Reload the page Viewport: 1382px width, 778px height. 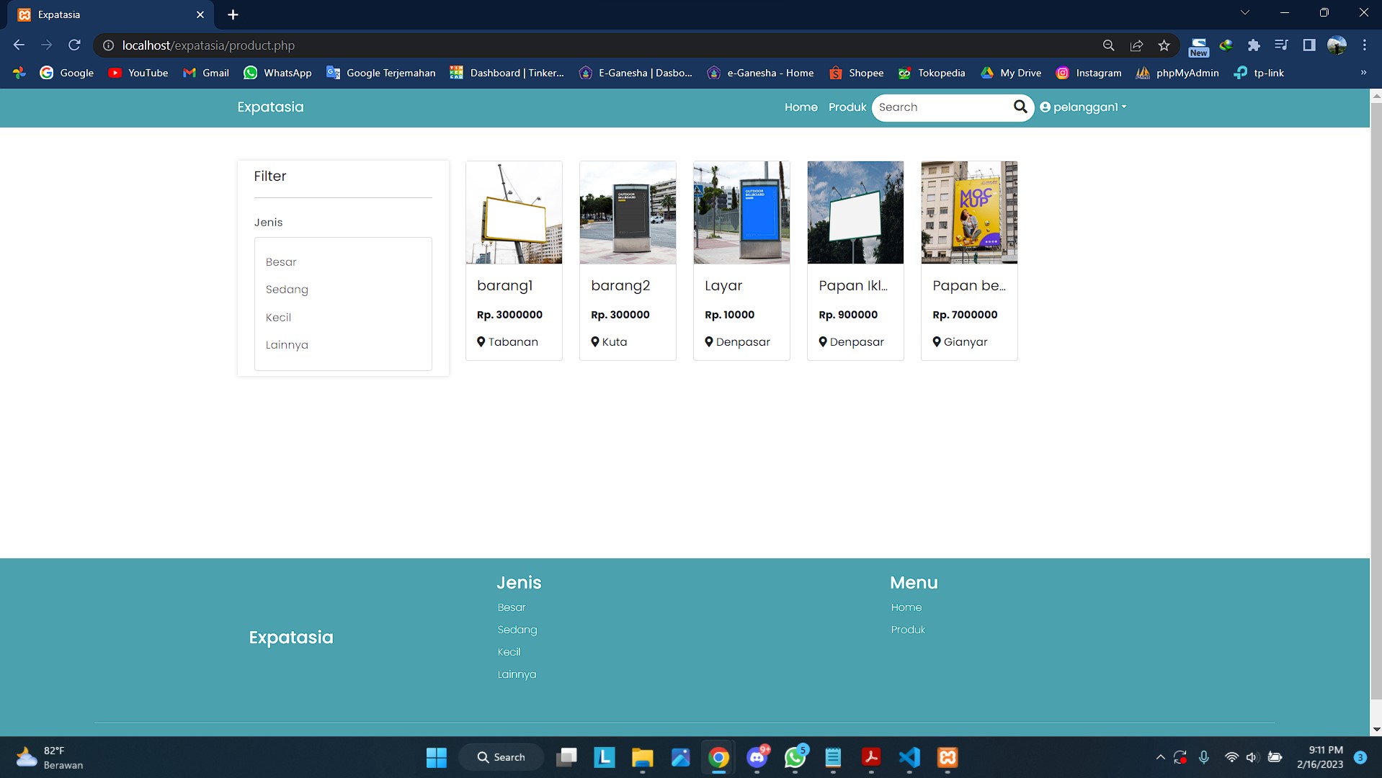point(74,45)
